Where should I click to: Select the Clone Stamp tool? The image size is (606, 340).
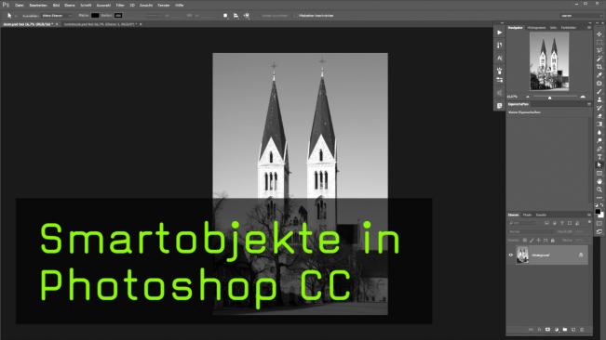(599, 99)
